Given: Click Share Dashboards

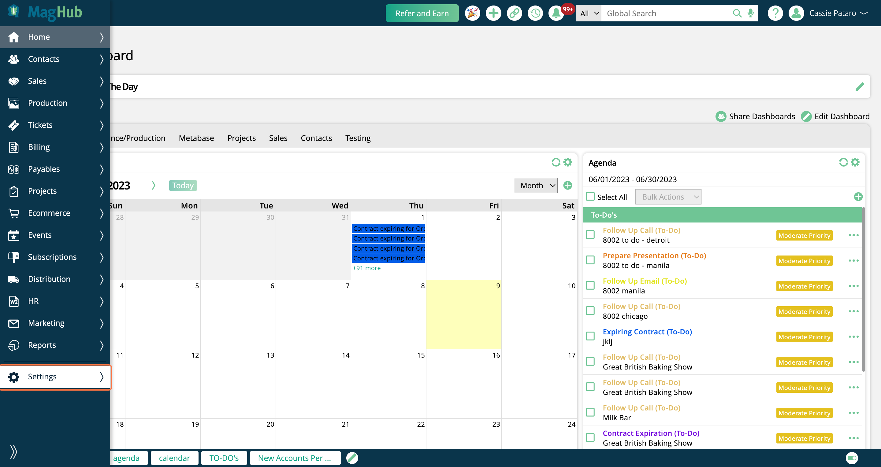Looking at the screenshot, I should coord(756,116).
